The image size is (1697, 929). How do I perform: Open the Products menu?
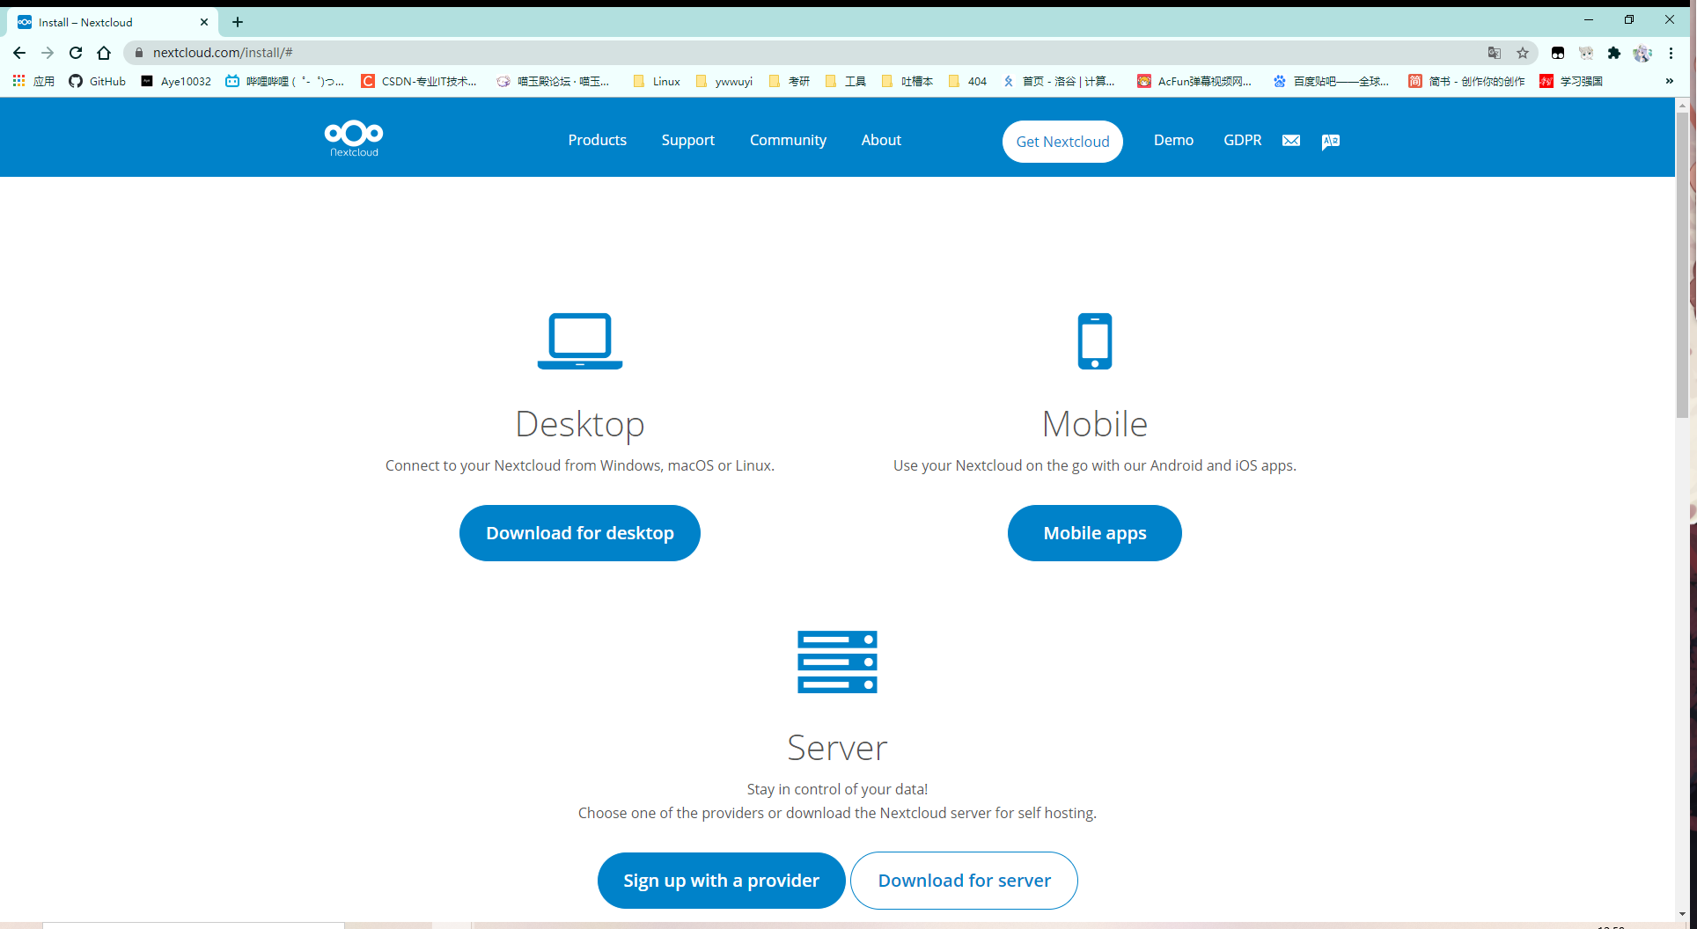tap(597, 140)
